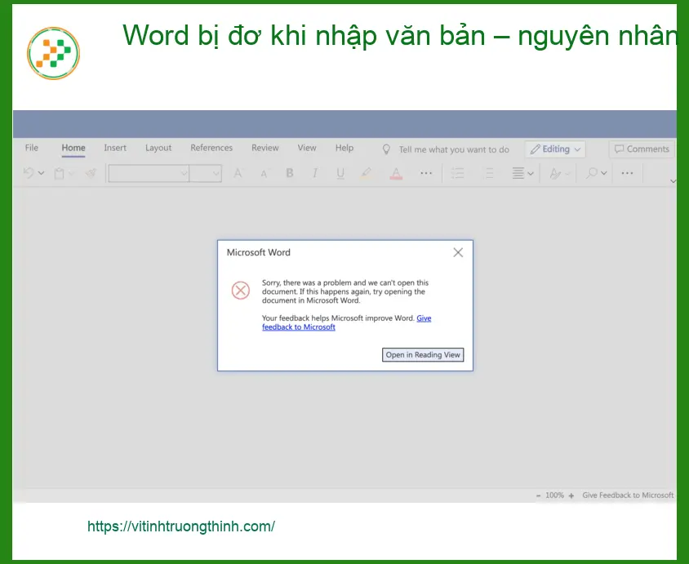Open the Editing mode dropdown
Screen dimensions: 689x564
555,149
